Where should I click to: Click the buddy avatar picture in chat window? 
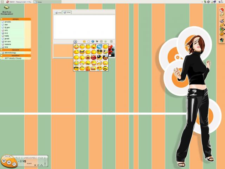click(x=112, y=51)
